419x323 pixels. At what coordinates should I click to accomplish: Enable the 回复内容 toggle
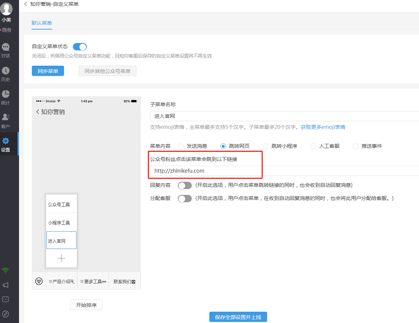(185, 185)
